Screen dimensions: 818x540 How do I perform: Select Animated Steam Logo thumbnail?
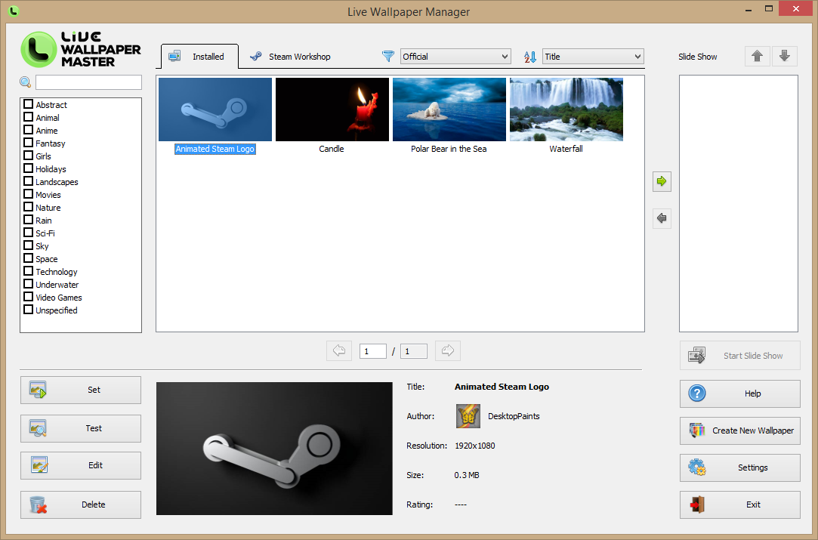[215, 110]
